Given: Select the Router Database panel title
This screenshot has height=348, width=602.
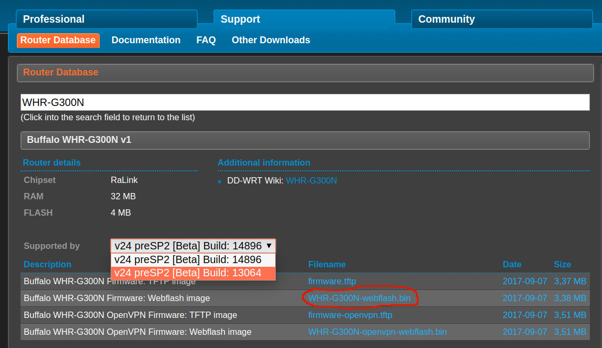Looking at the screenshot, I should 61,72.
